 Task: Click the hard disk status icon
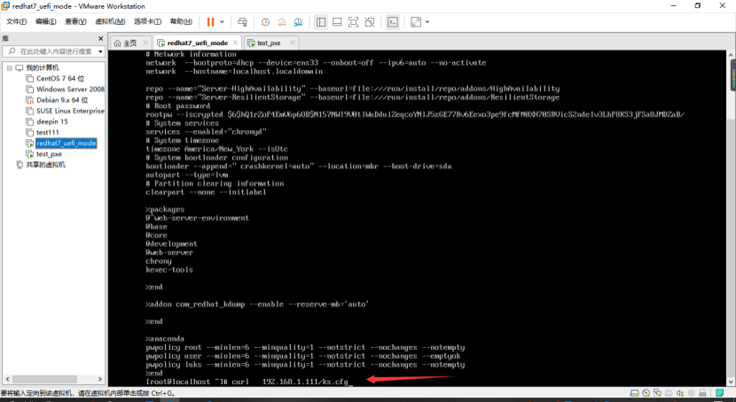635,393
